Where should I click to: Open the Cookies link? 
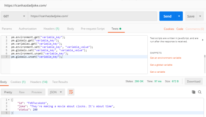click(x=169, y=29)
